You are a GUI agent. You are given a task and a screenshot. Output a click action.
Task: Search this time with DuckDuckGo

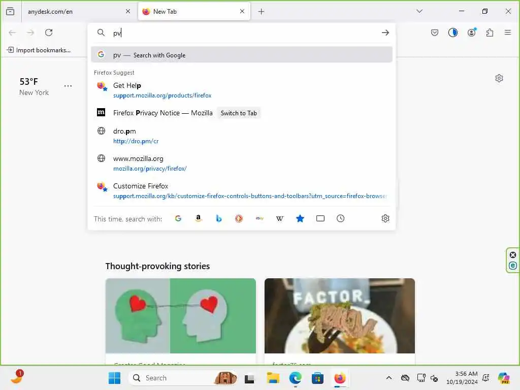(x=239, y=218)
